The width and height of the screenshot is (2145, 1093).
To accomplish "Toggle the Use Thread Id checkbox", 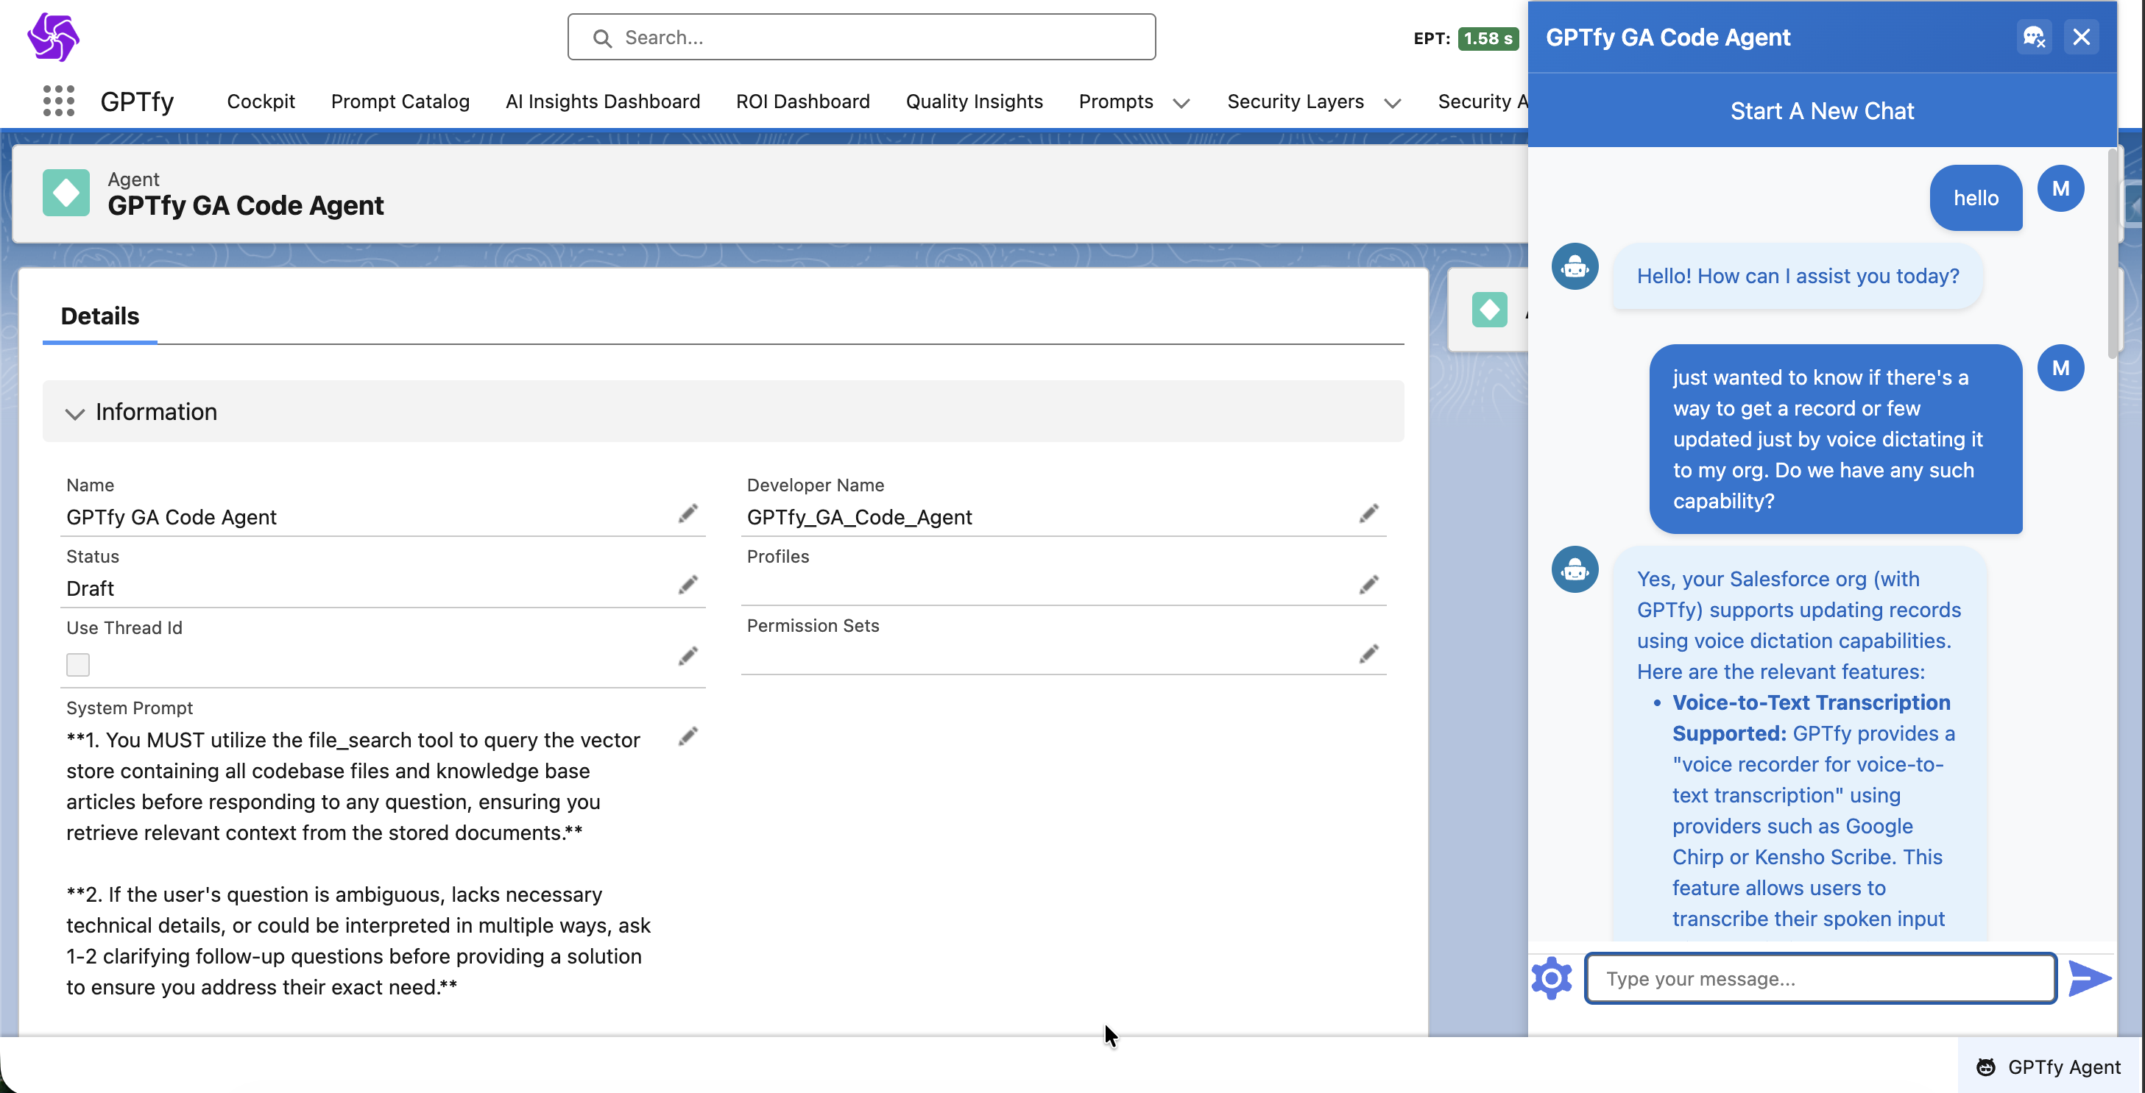I will pyautogui.click(x=78, y=665).
